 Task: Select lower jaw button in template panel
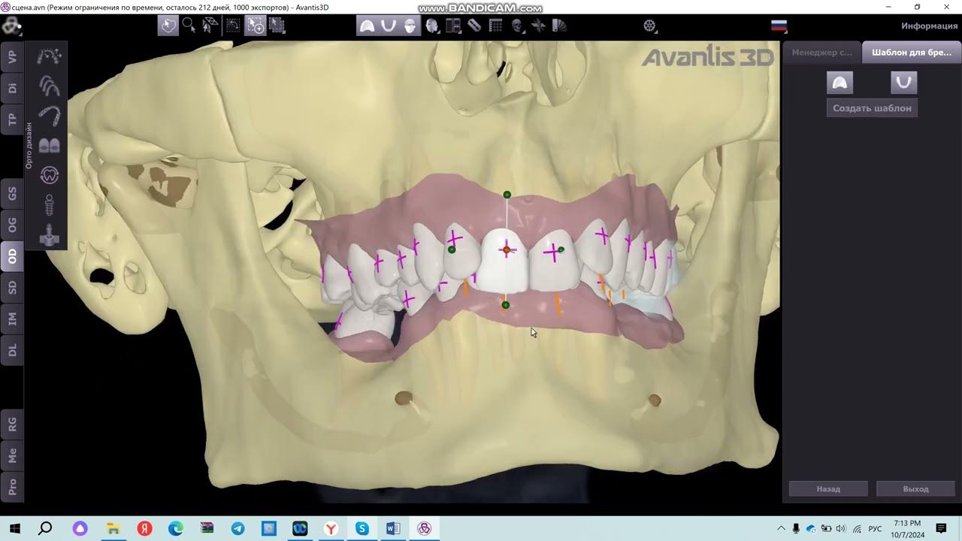pos(903,82)
